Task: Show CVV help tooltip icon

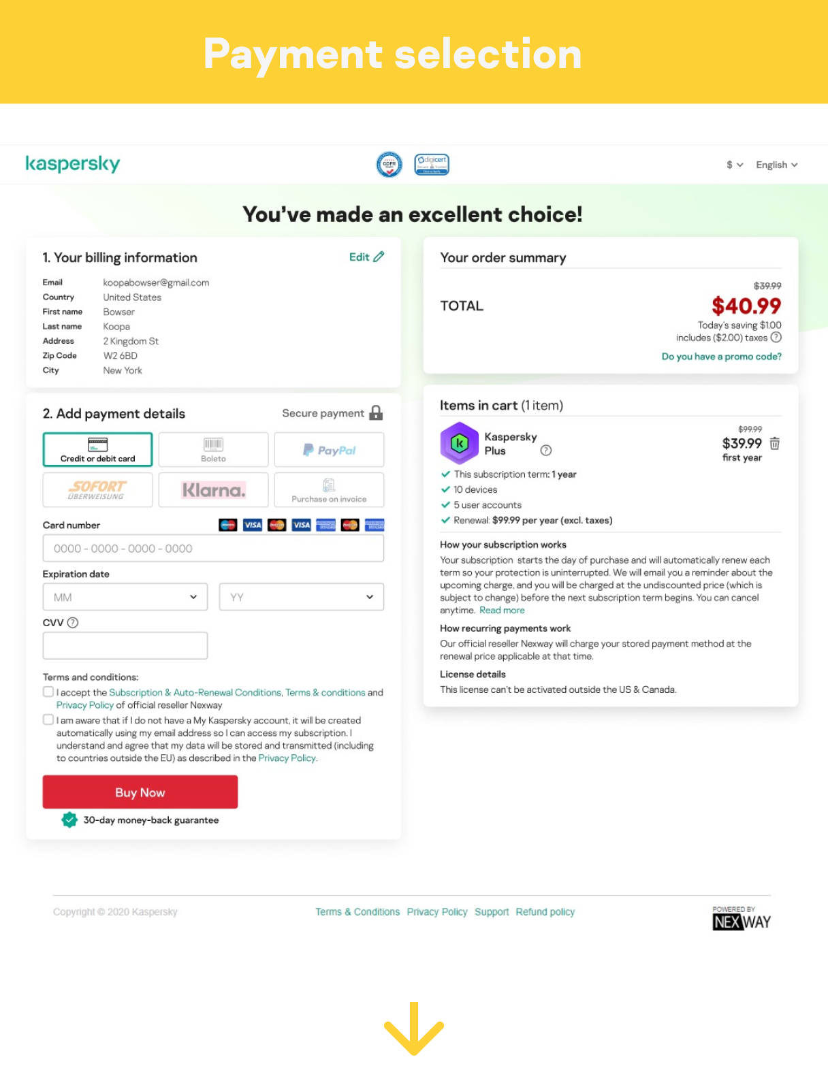Action: pos(73,623)
